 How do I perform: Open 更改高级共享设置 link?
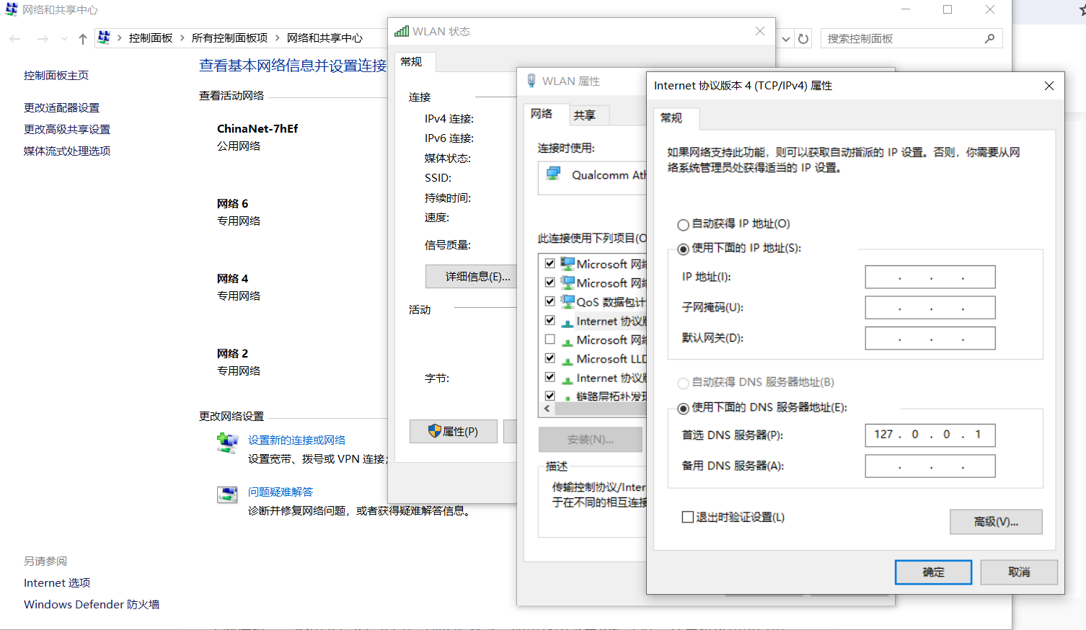coord(67,129)
